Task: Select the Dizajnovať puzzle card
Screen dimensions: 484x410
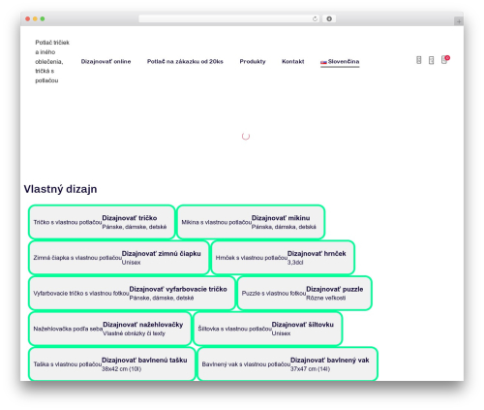Action: 305,293
